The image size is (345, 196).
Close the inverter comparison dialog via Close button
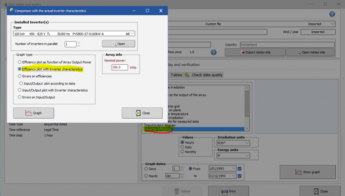tap(142, 113)
